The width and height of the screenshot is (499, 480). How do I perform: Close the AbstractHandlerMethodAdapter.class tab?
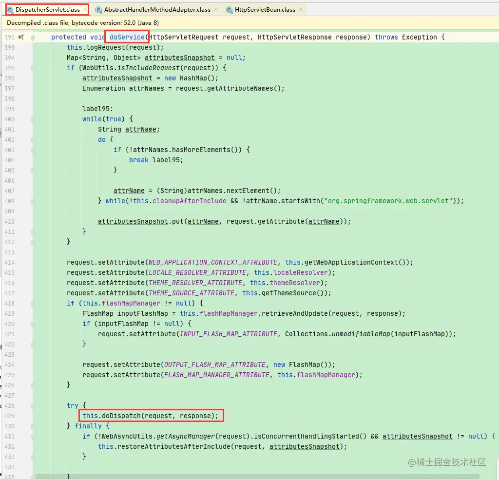216,10
